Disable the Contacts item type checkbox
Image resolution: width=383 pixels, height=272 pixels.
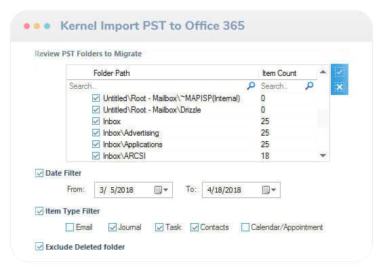195,227
